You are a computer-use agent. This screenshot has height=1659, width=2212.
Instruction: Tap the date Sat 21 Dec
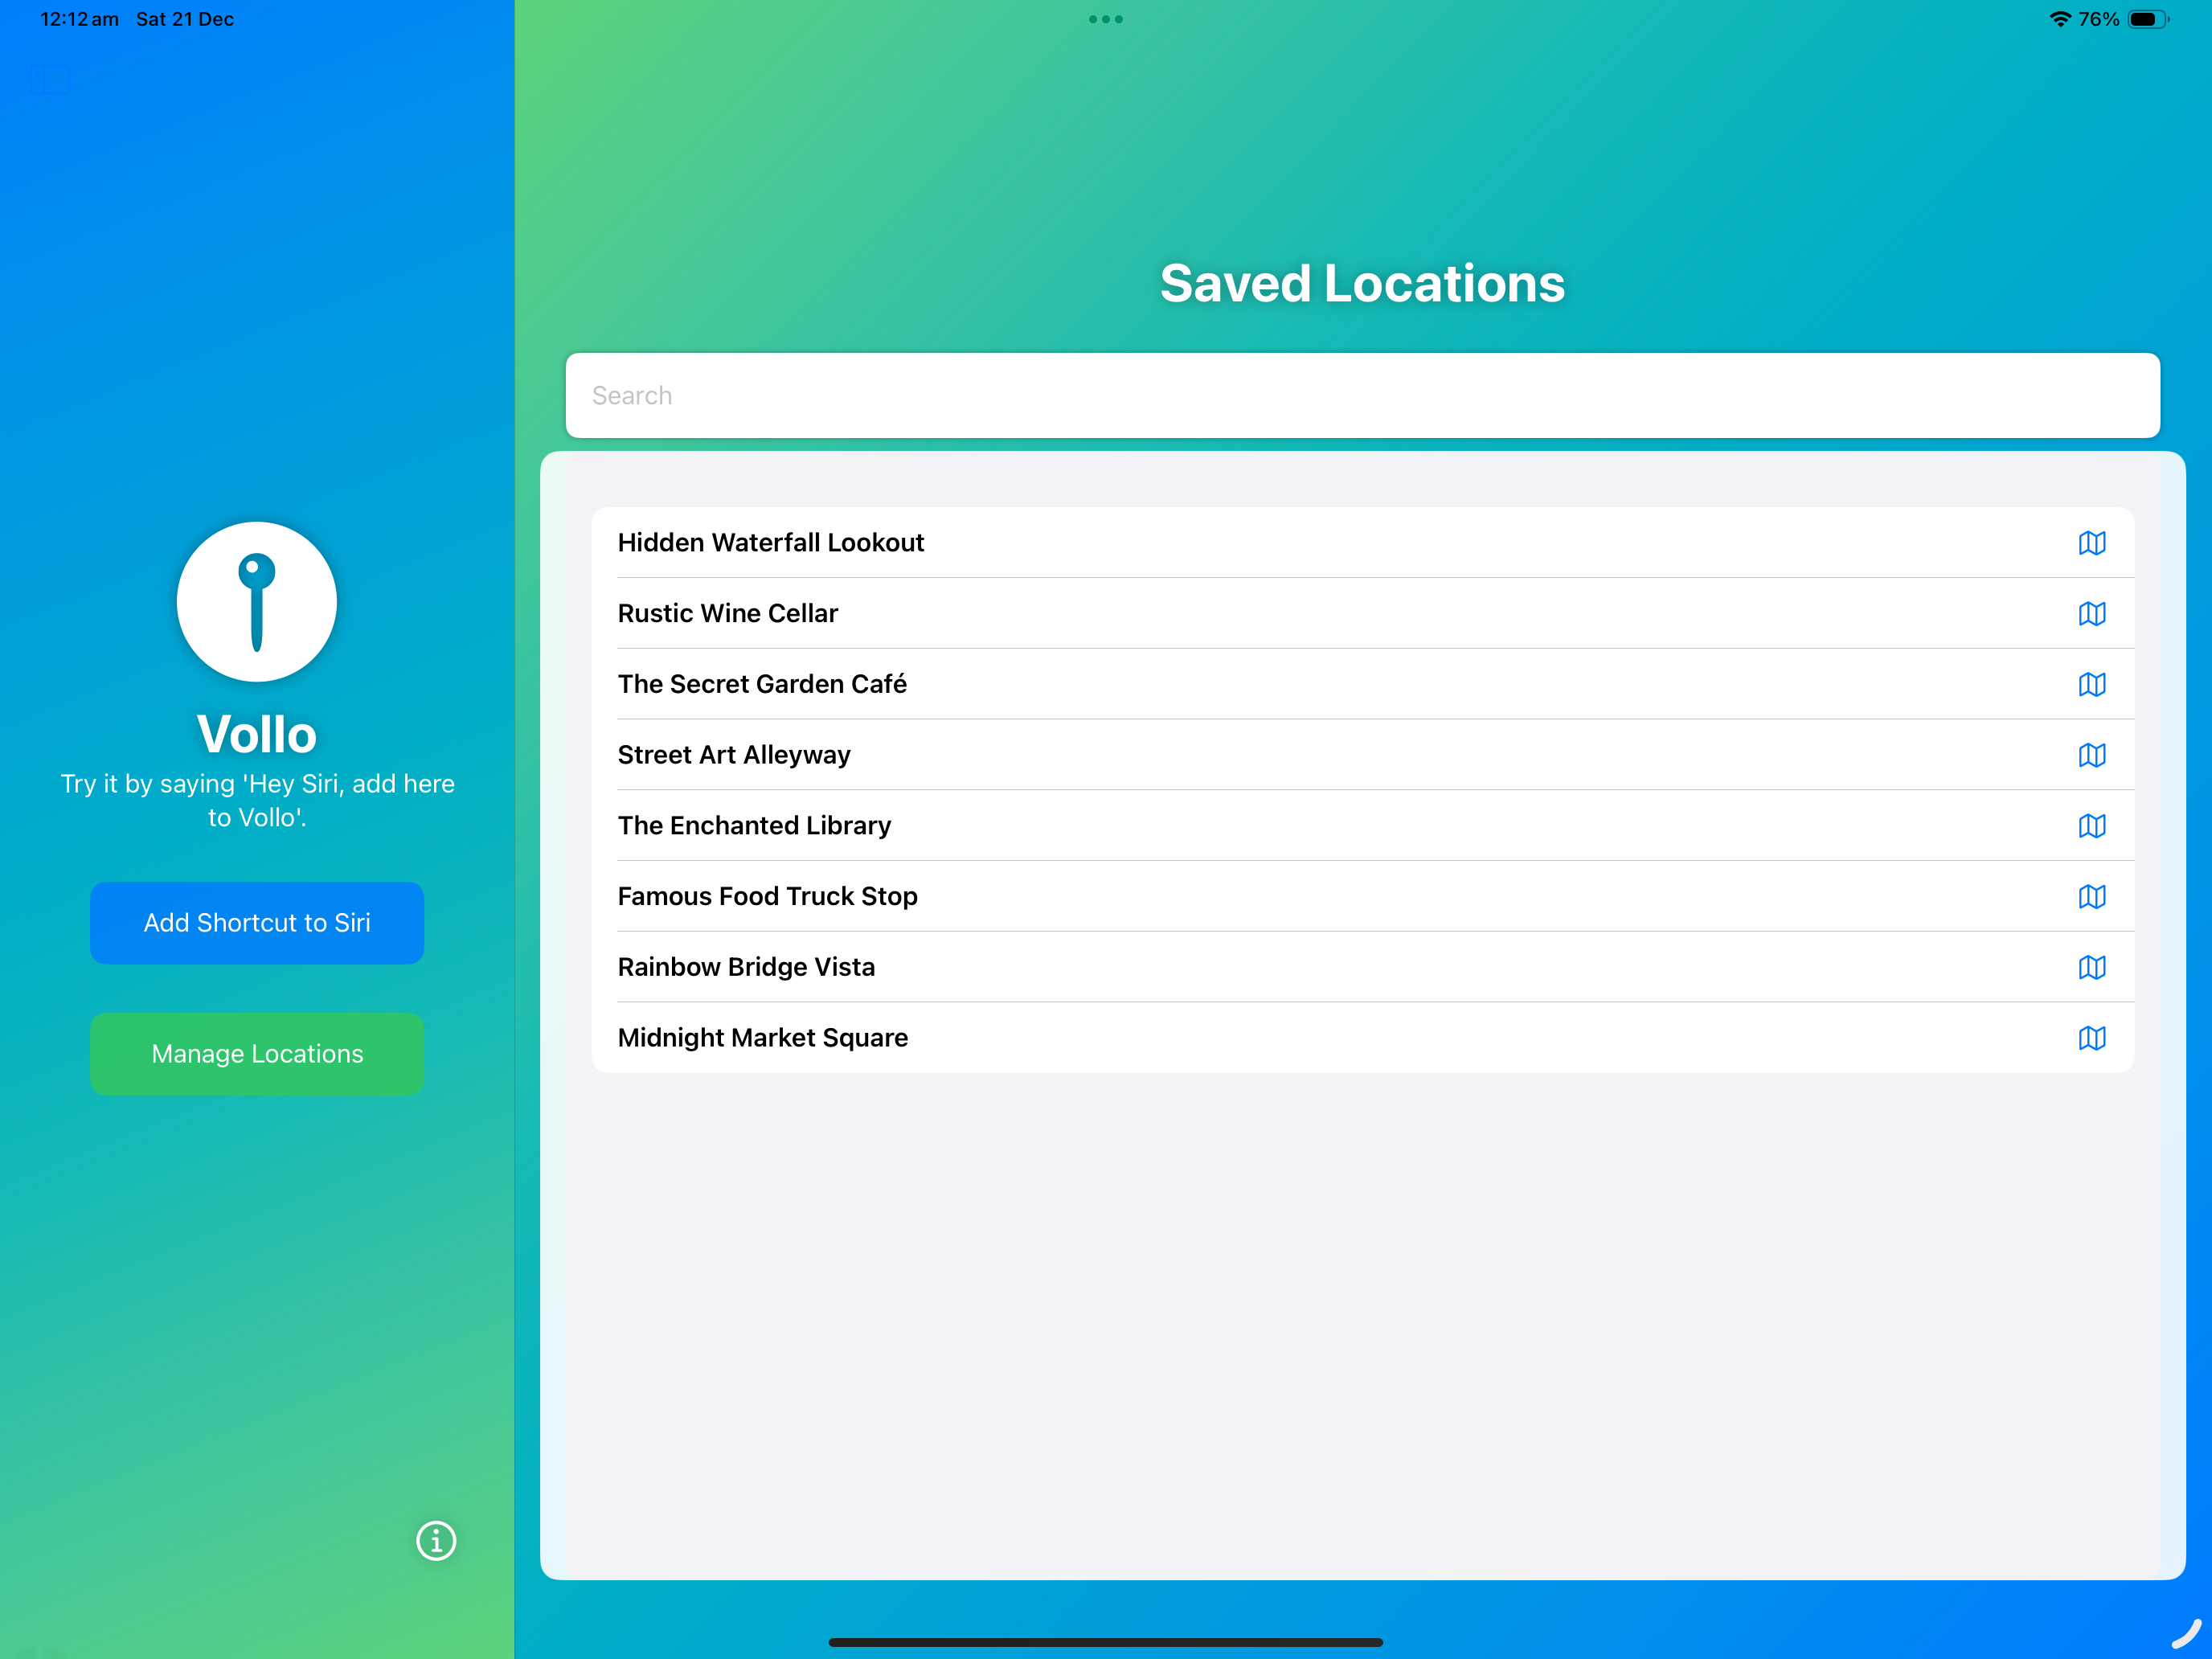[185, 19]
